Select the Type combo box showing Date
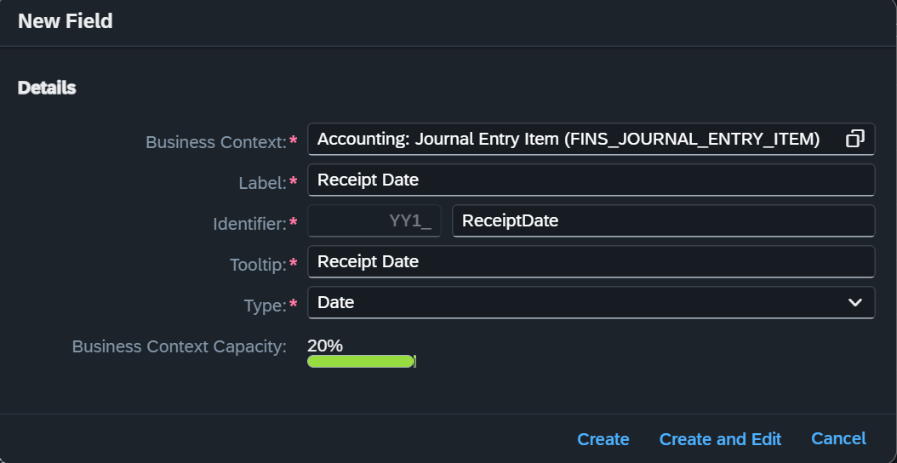897x463 pixels. pyautogui.click(x=591, y=303)
